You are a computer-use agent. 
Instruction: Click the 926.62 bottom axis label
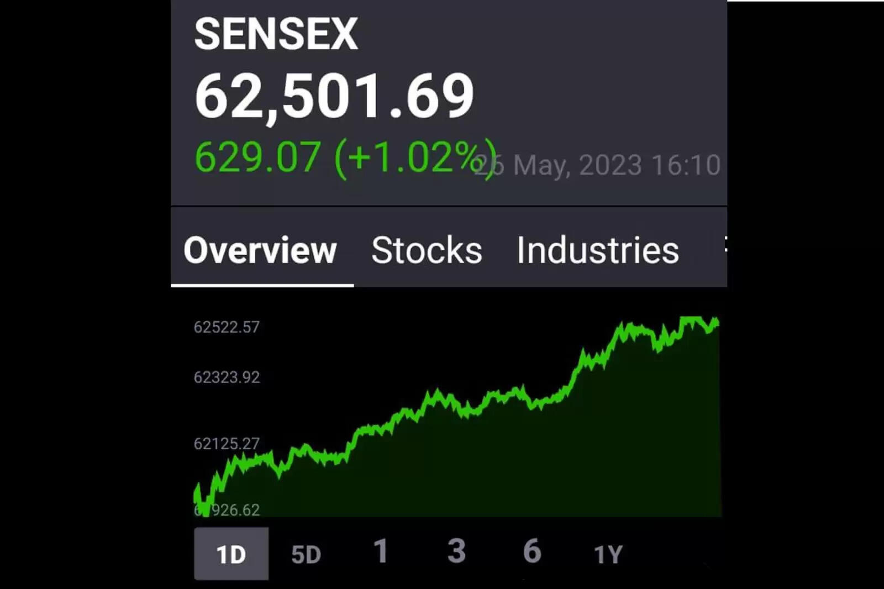point(235,509)
